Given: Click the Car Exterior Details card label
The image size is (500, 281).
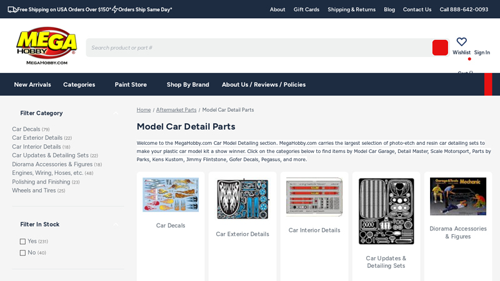Looking at the screenshot, I should coord(242,234).
